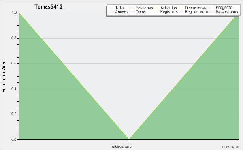The width and height of the screenshot is (243, 150).
Task: Click the 0.6 y-axis value
Action: 14,63
